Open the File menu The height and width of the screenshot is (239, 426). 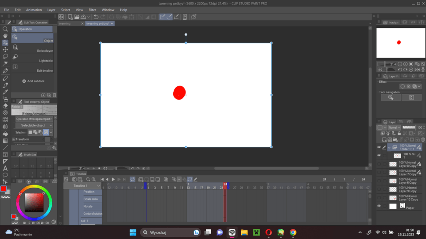click(7, 10)
